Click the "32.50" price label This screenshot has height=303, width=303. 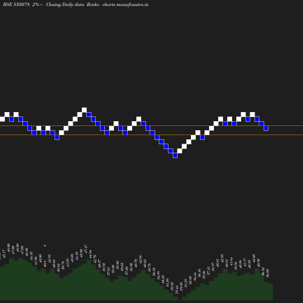(x=190, y=280)
